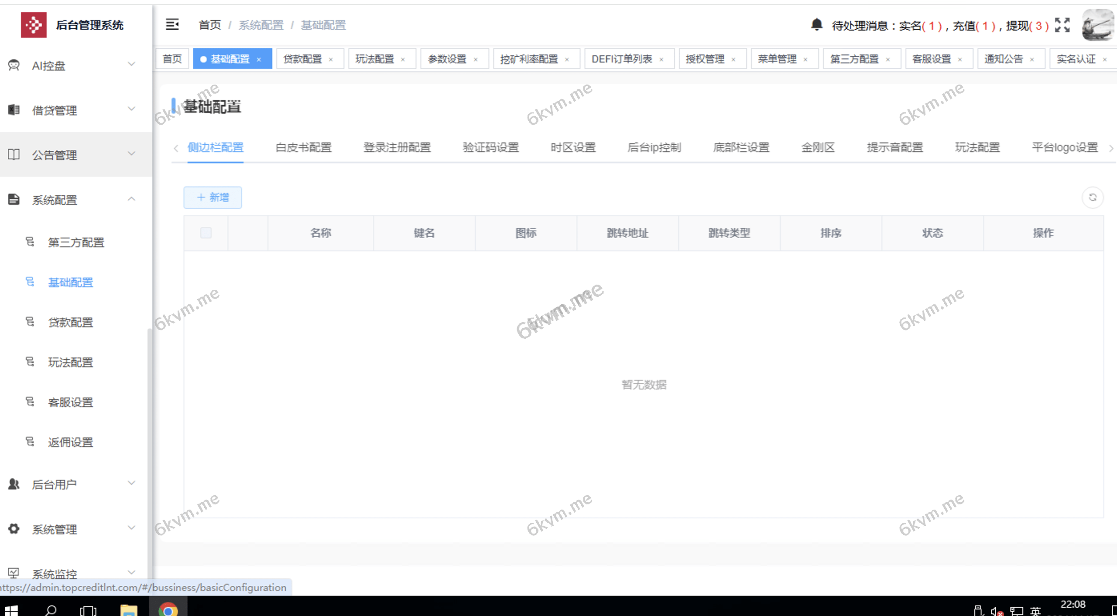Switch to the 验证码设置 tab
Screen dimensions: 1117x616
tap(491, 147)
